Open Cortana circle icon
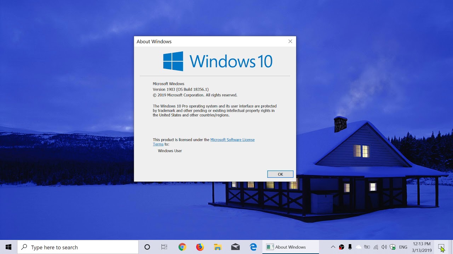This screenshot has height=254, width=453. pos(147,247)
